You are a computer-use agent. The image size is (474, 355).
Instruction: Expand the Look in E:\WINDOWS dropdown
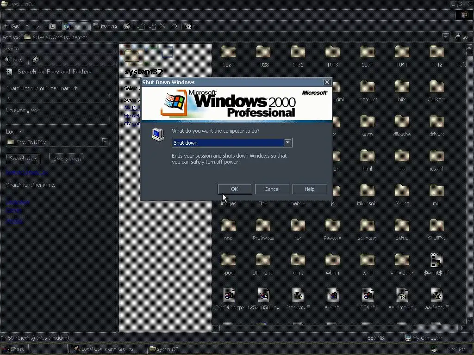click(106, 142)
